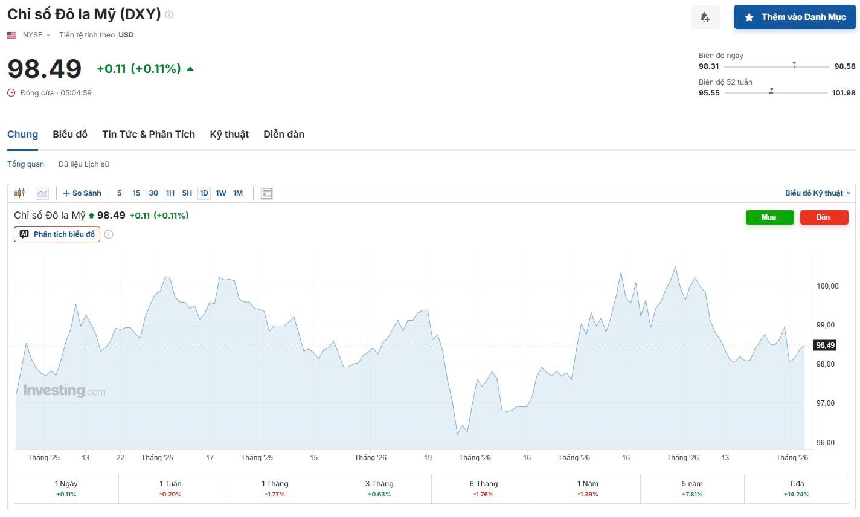This screenshot has width=860, height=517.
Task: Click the So Sánh plus compare icon
Action: [x=66, y=193]
